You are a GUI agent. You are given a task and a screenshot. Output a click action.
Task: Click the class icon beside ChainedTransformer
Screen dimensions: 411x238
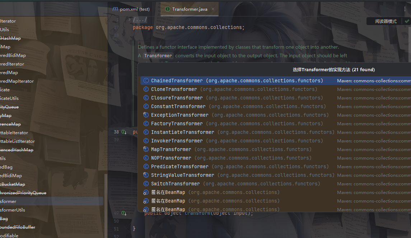click(146, 81)
